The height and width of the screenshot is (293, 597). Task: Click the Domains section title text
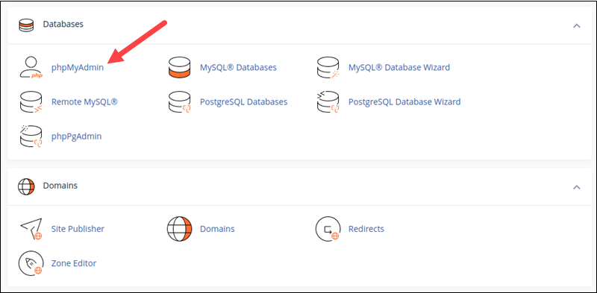[x=60, y=186]
